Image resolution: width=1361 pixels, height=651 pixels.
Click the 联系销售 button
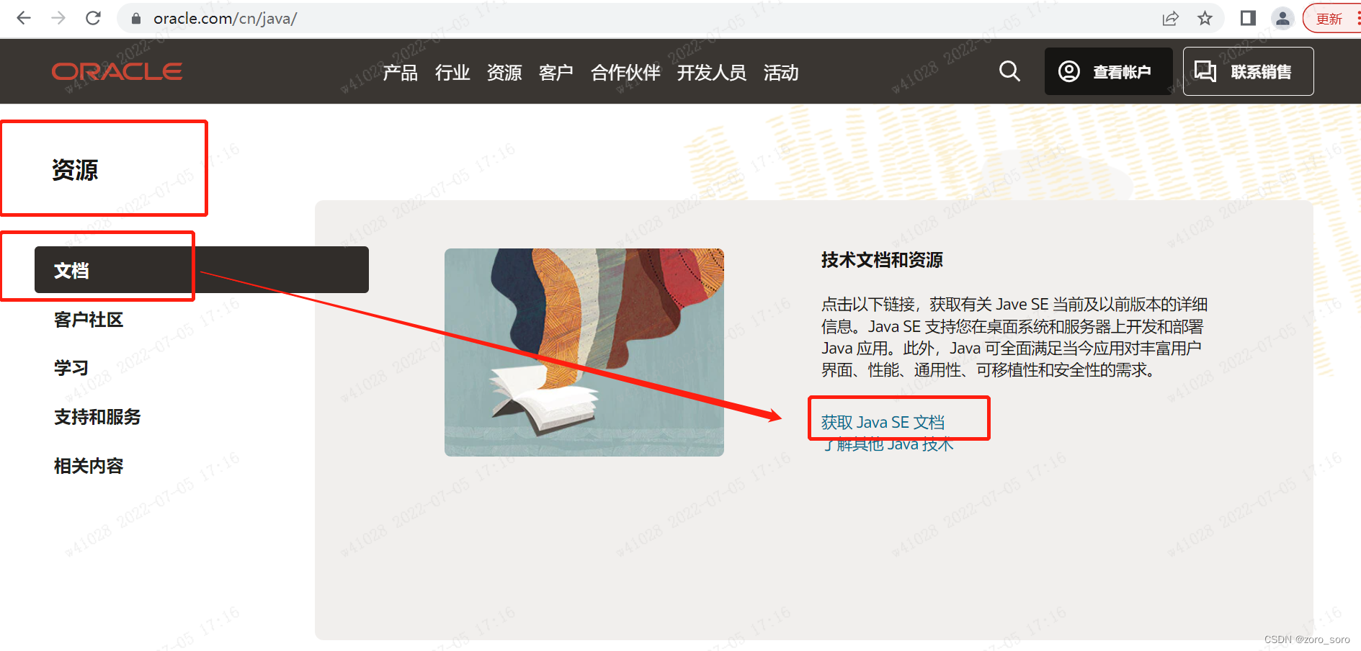click(x=1248, y=71)
